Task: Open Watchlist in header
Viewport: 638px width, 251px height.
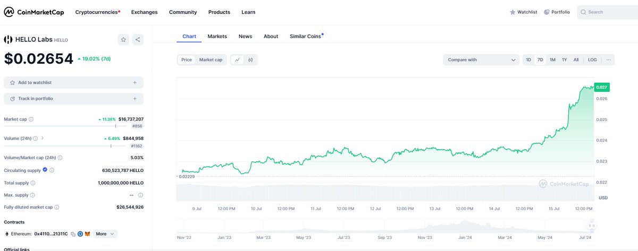Action: point(523,12)
